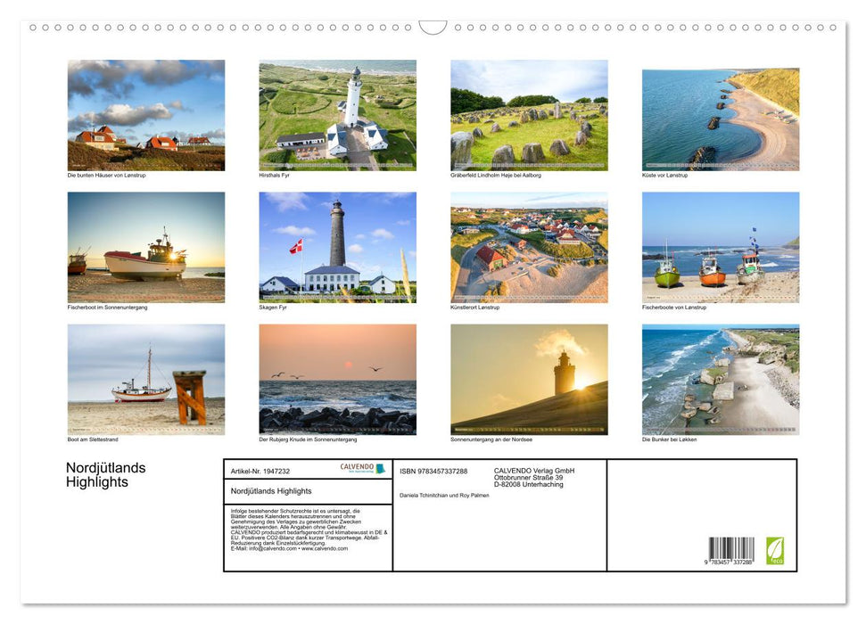Select the Gräberfeld Lindholm Høje photo
Viewport: 866px width, 624px height.
pos(529,114)
